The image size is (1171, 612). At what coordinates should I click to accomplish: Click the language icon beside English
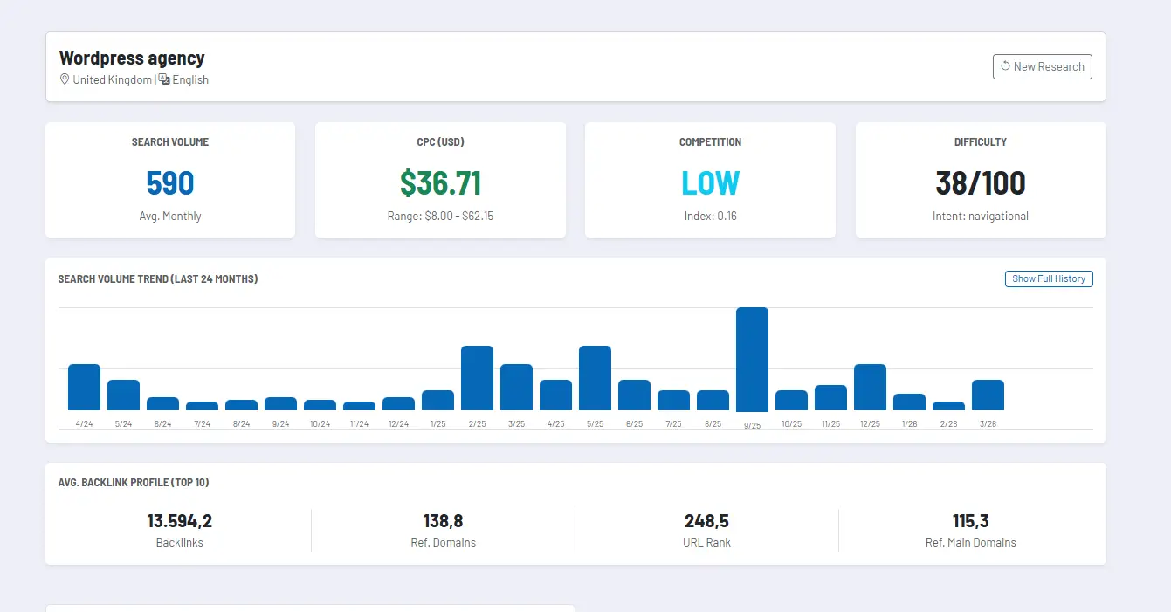[x=164, y=79]
